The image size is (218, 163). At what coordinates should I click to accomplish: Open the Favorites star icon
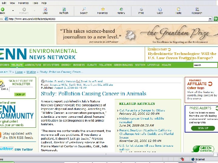102,9
